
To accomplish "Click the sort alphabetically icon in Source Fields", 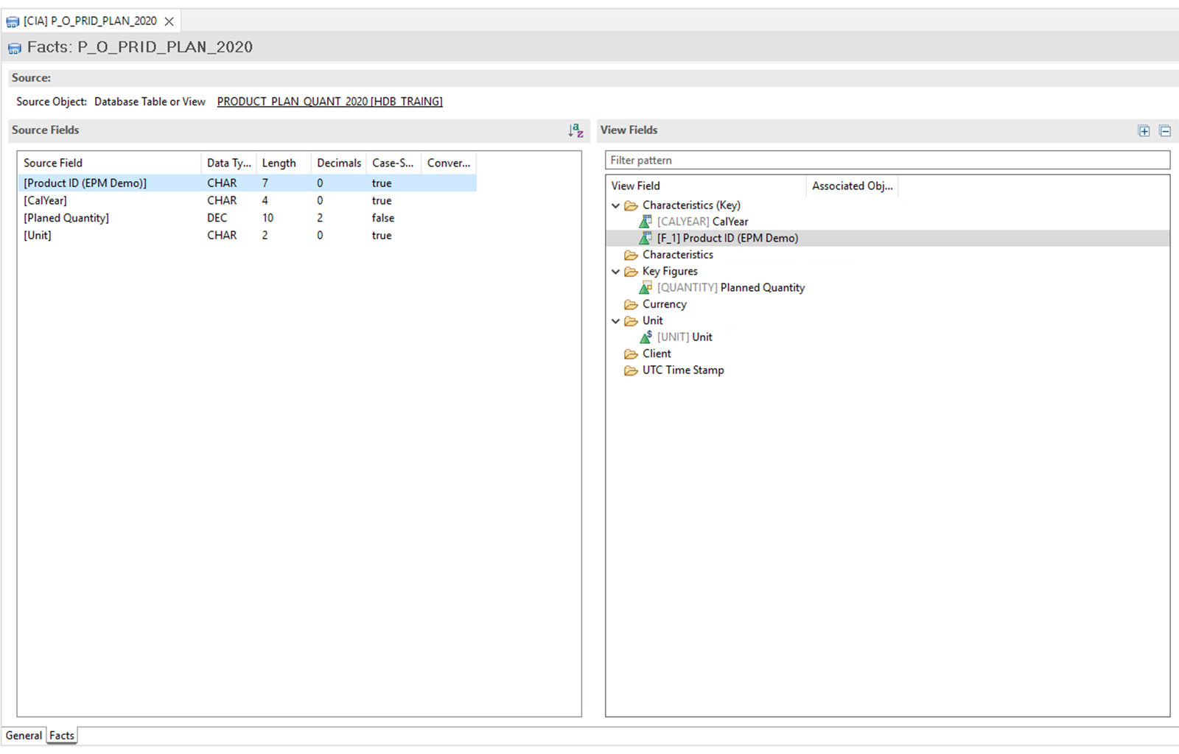I will pos(575,130).
